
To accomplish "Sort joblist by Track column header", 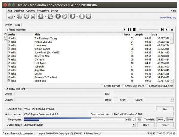I will (128, 35).
